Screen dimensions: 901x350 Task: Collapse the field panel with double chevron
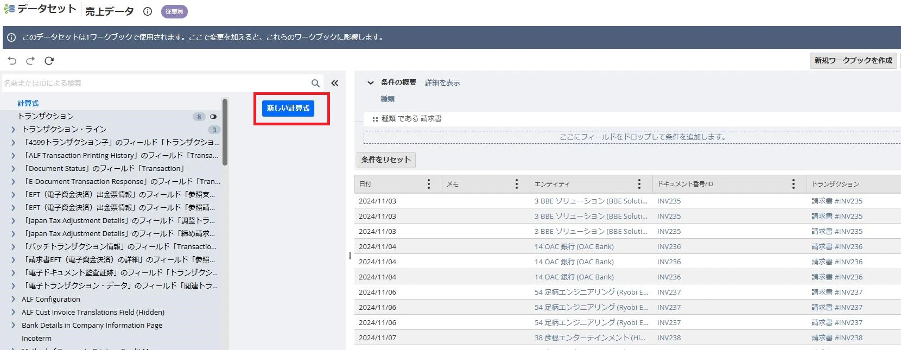(x=335, y=83)
